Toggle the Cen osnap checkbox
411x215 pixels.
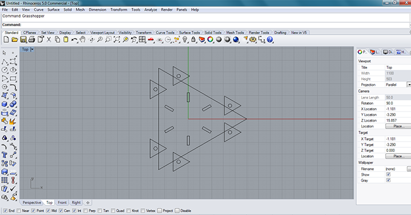point(61,210)
